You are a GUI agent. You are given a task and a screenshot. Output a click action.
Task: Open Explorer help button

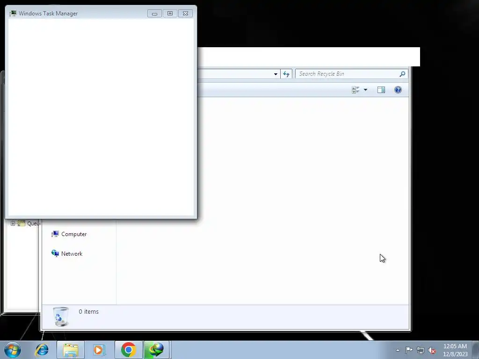(x=398, y=90)
